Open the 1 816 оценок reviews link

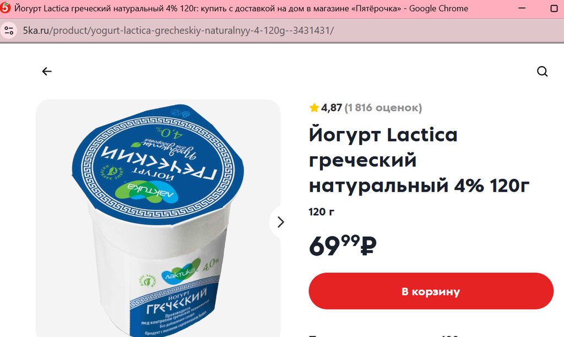click(x=383, y=107)
